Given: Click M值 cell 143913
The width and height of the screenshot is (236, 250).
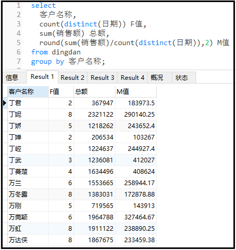Looking at the screenshot, I should click(136, 206).
